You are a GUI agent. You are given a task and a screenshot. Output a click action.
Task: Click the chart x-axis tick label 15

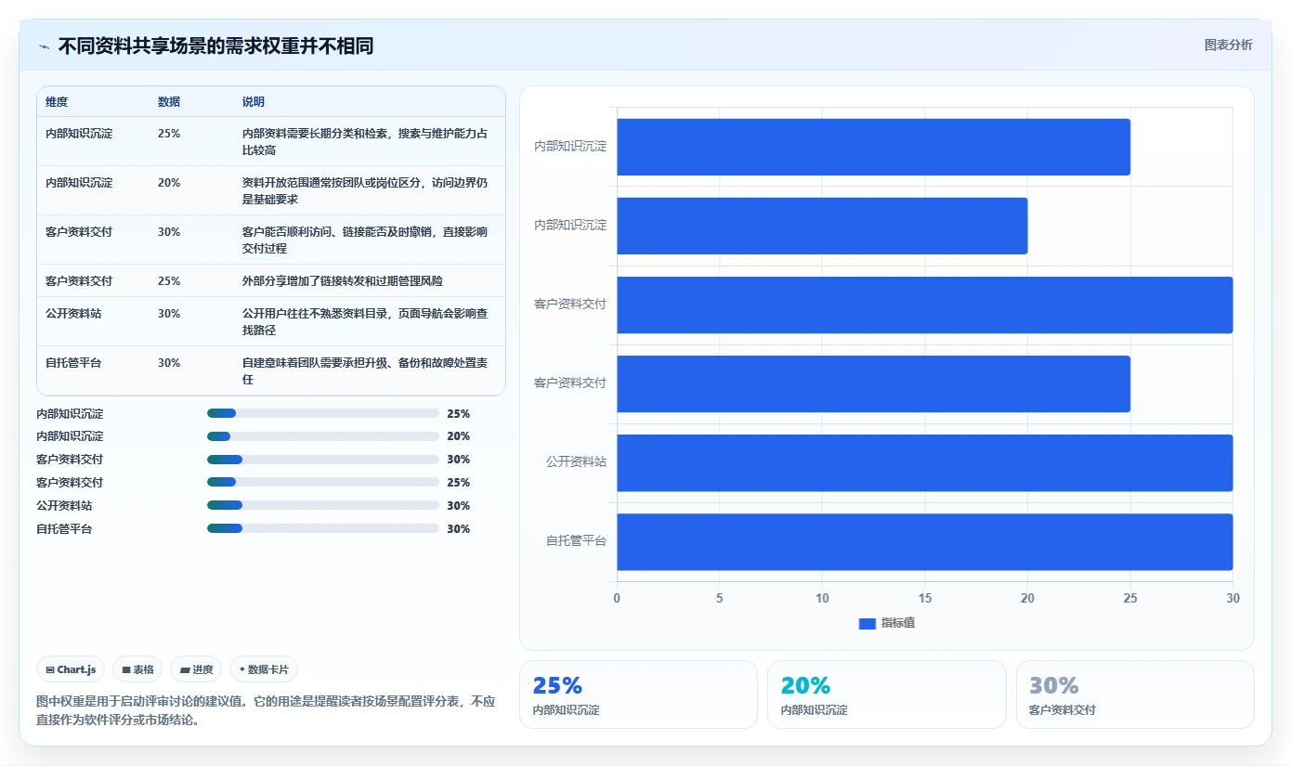tap(925, 599)
